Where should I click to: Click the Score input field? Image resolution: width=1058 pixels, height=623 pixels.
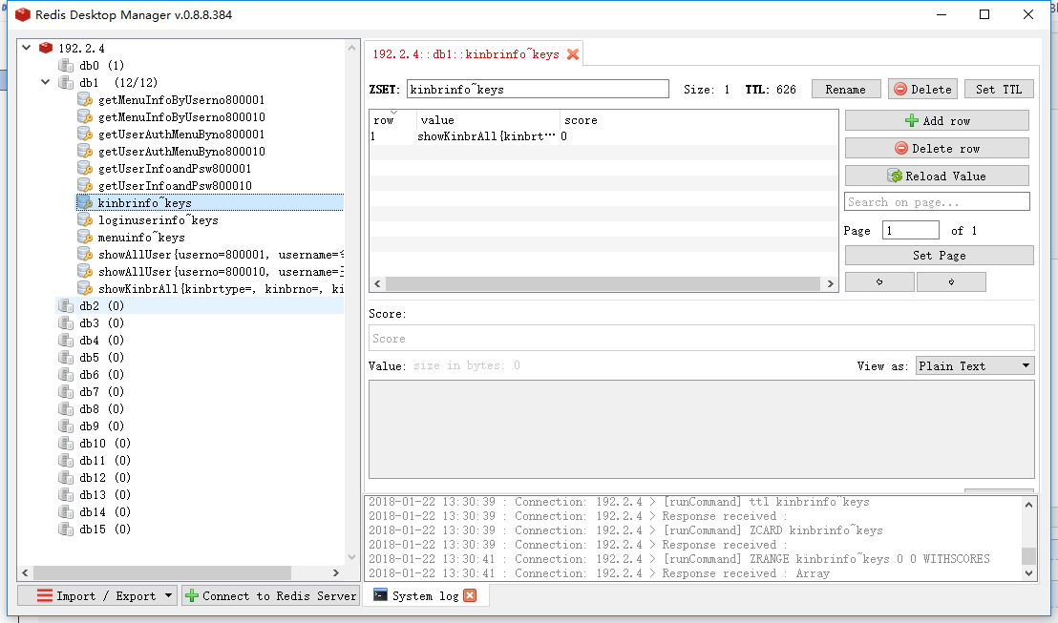click(x=701, y=338)
